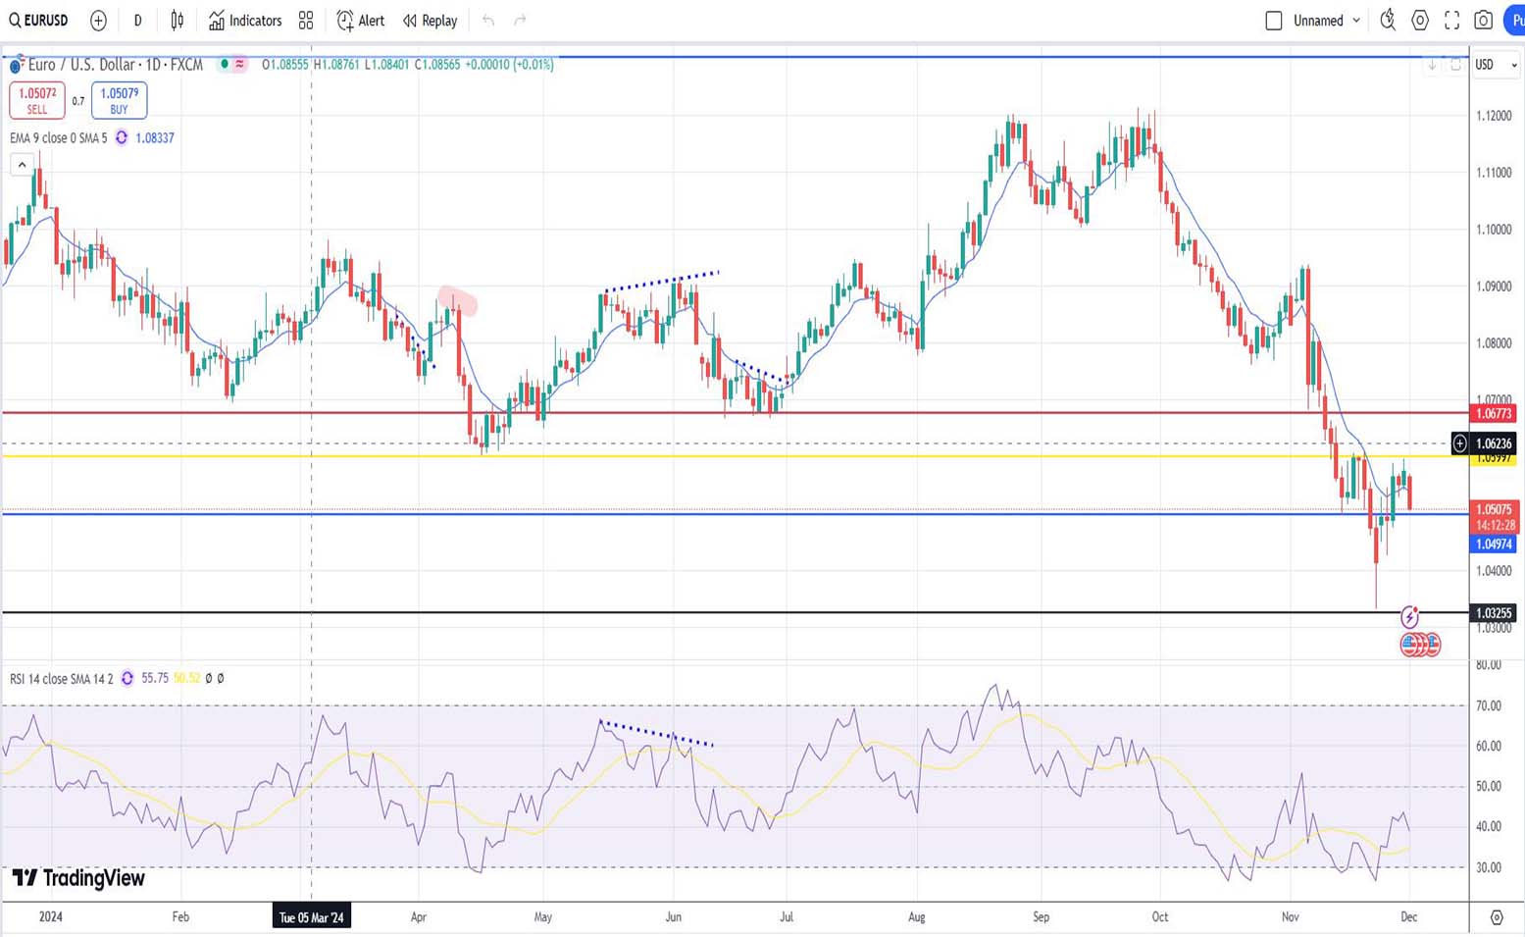This screenshot has width=1525, height=937.
Task: Open the D timeframe interval selector
Action: 137,20
